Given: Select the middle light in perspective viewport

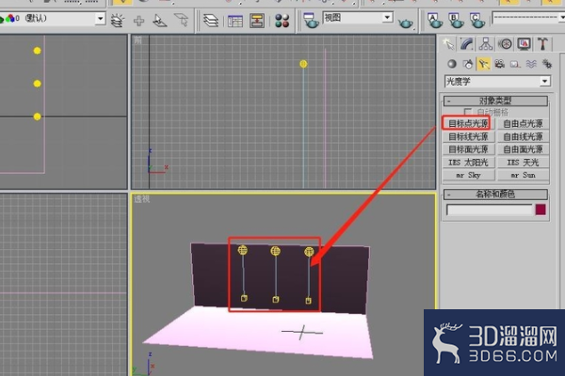Looking at the screenshot, I should tap(275, 251).
